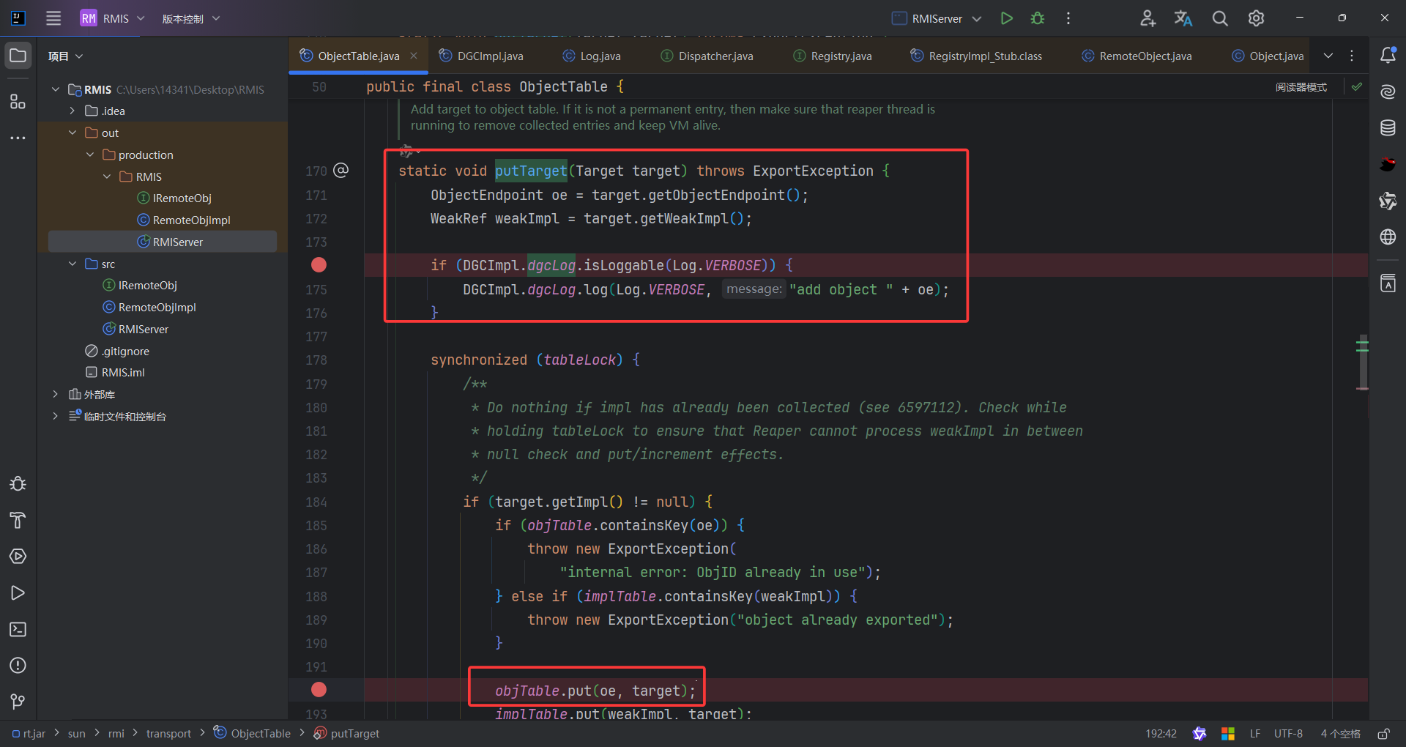Click rt.jar breadcrumb
The width and height of the screenshot is (1406, 747).
pyautogui.click(x=29, y=734)
